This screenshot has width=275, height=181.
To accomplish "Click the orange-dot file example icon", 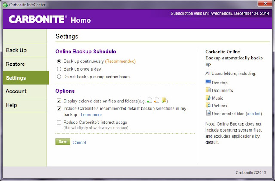I will pos(156,100).
